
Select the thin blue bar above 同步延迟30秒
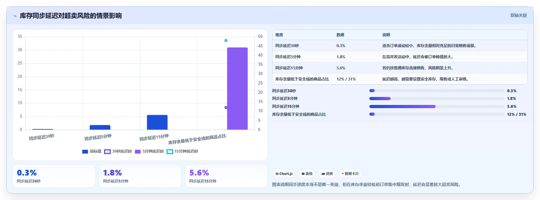coord(43,129)
